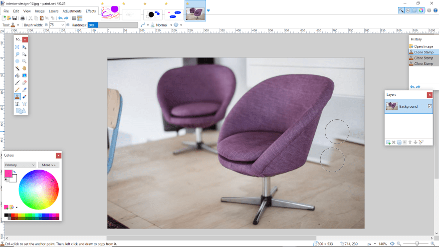
Task: Expand the Brush width dropdown
Action: (x=62, y=25)
